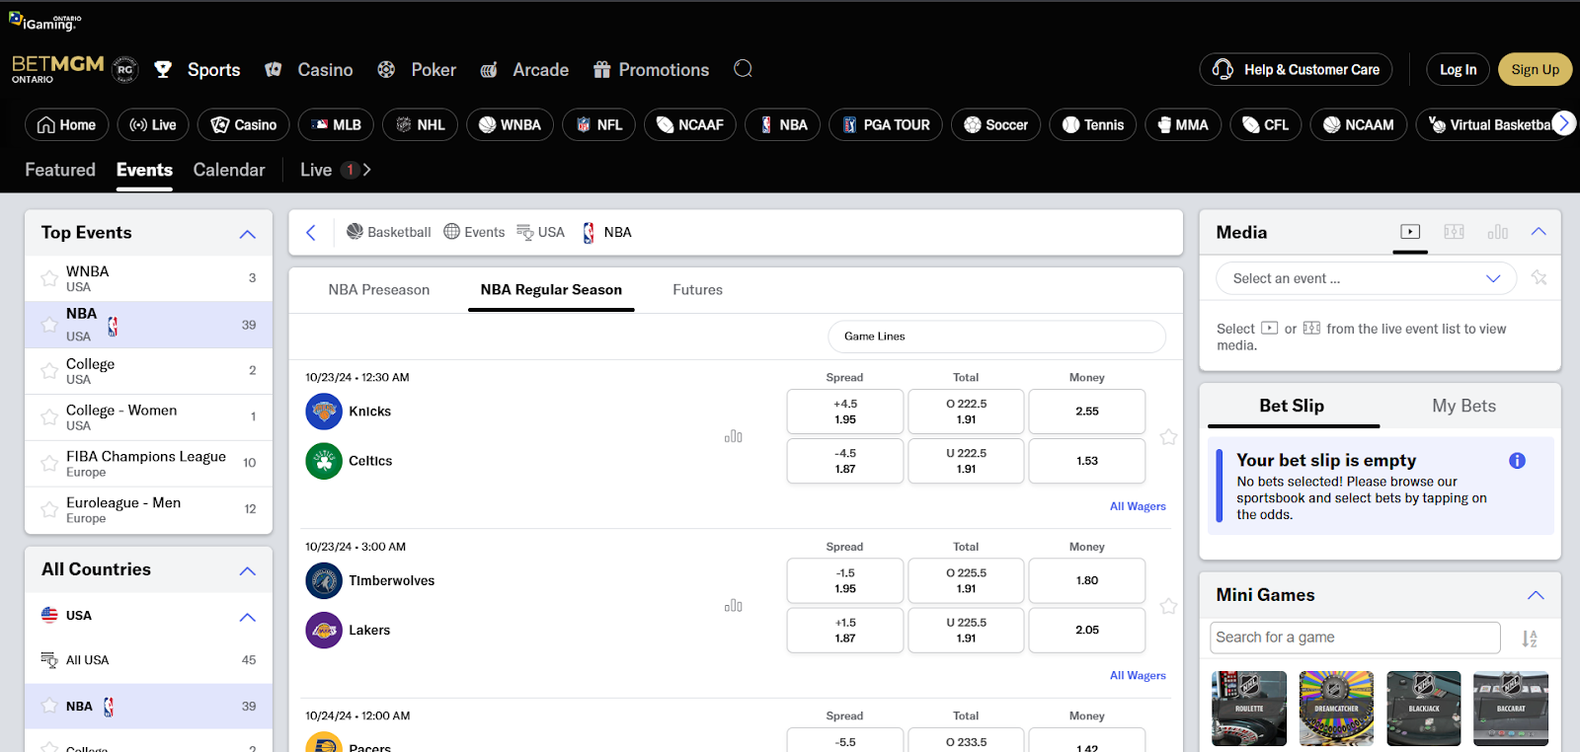The height and width of the screenshot is (752, 1580).
Task: Open the My Bets tab
Action: [x=1463, y=406]
